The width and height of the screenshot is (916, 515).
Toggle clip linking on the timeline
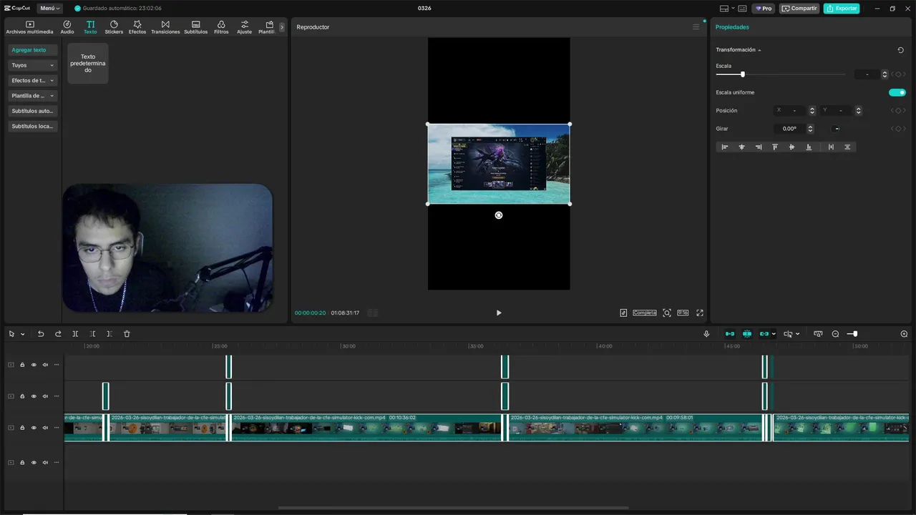pyautogui.click(x=764, y=334)
